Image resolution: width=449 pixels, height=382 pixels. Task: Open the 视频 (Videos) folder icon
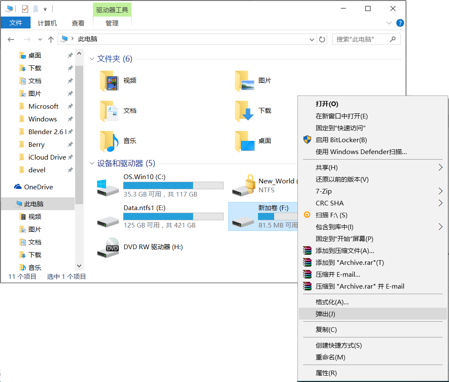pos(109,81)
